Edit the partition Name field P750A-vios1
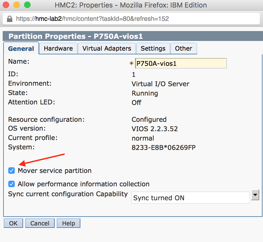Screen dimensions: 263x242 point(181,63)
